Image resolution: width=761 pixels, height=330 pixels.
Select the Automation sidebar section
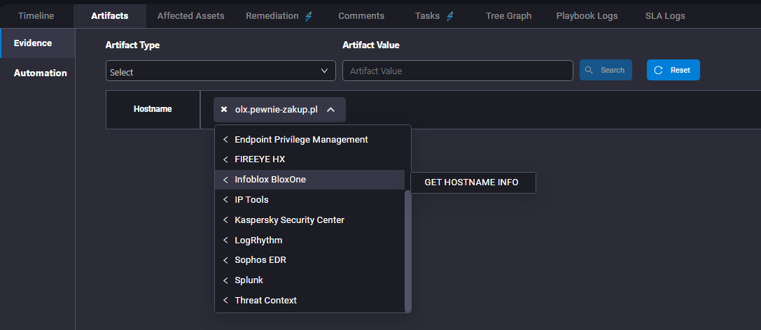click(x=41, y=73)
